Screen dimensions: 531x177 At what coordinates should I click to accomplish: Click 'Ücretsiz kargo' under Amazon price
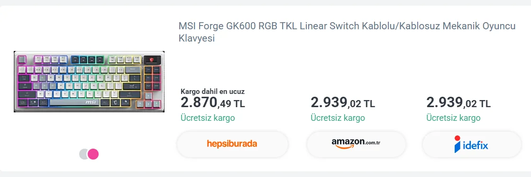[338, 118]
